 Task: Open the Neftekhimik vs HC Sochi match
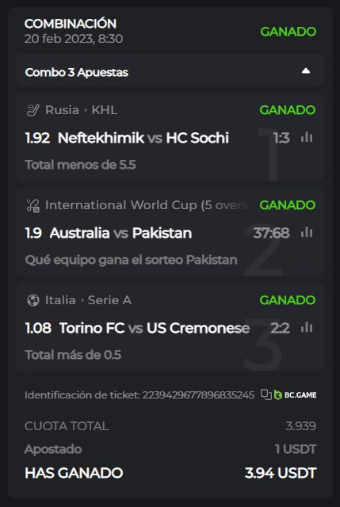pos(143,138)
